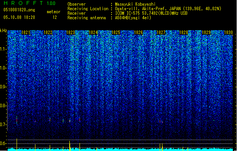This screenshot has width=237, height=151.
Task: Click the 1829 time marker
Action: (x=206, y=32)
